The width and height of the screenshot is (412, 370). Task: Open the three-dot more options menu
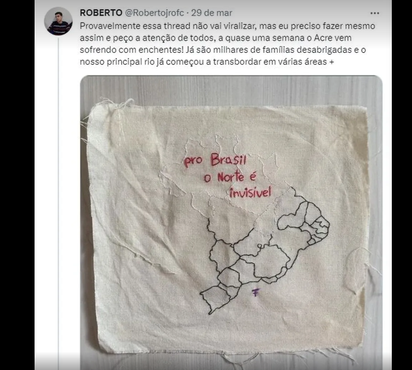point(374,13)
